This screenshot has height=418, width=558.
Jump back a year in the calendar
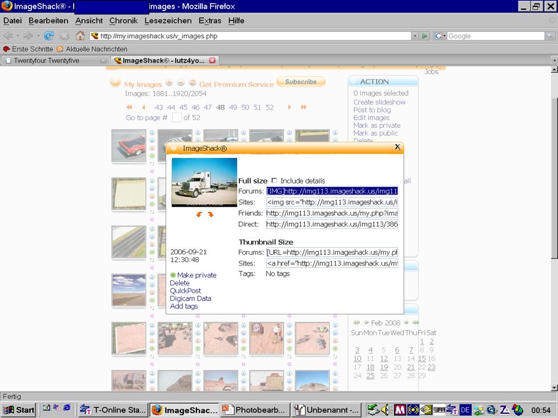356,323
